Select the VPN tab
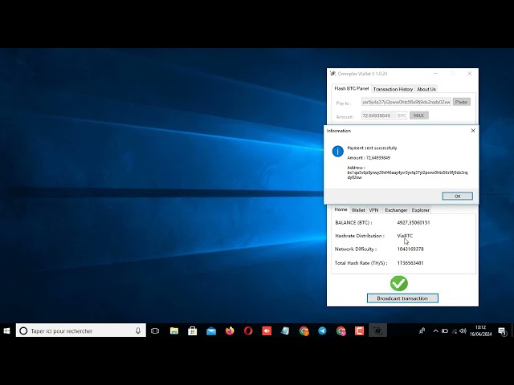The height and width of the screenshot is (385, 514). click(x=373, y=210)
